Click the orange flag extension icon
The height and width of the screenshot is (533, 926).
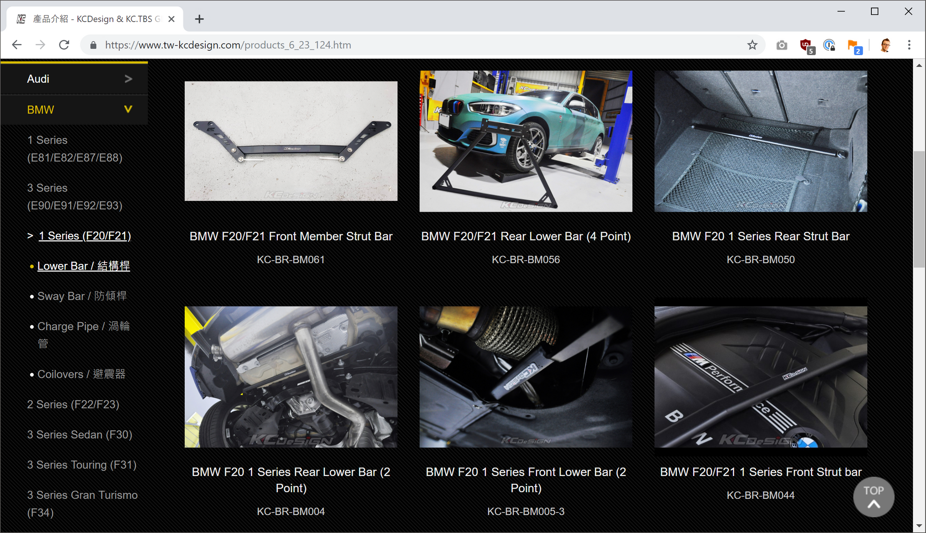(x=853, y=45)
